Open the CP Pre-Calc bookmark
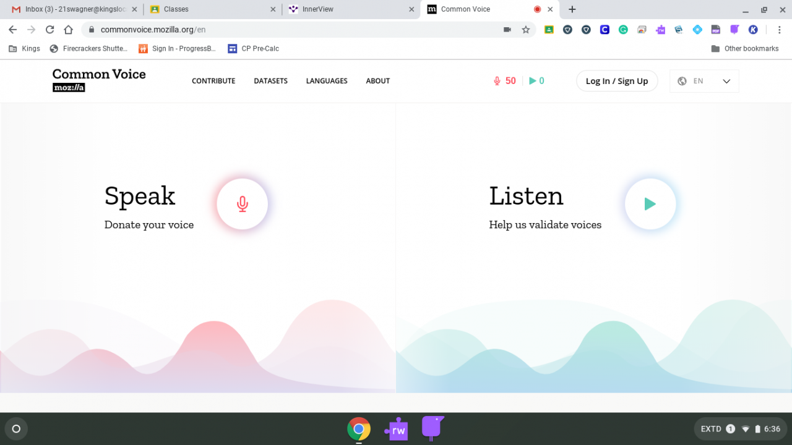792x445 pixels. (x=253, y=48)
